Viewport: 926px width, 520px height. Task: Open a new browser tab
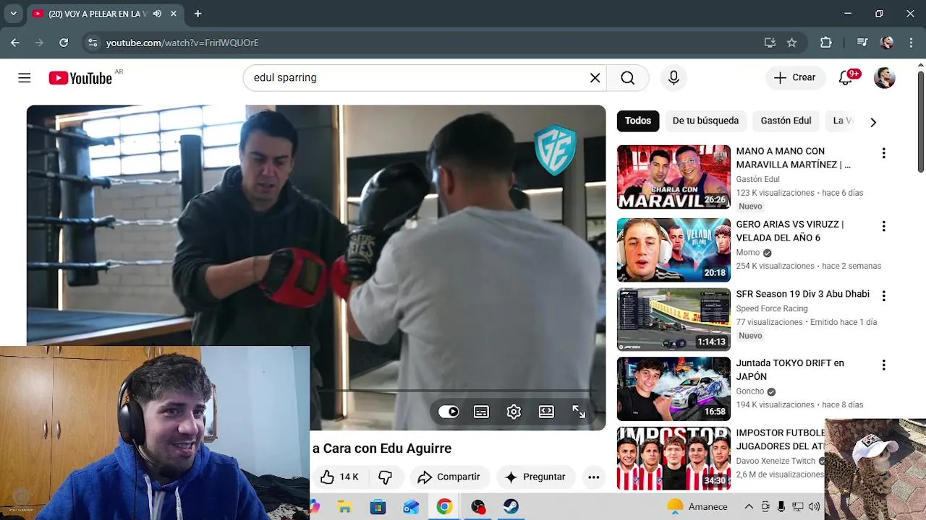(197, 14)
